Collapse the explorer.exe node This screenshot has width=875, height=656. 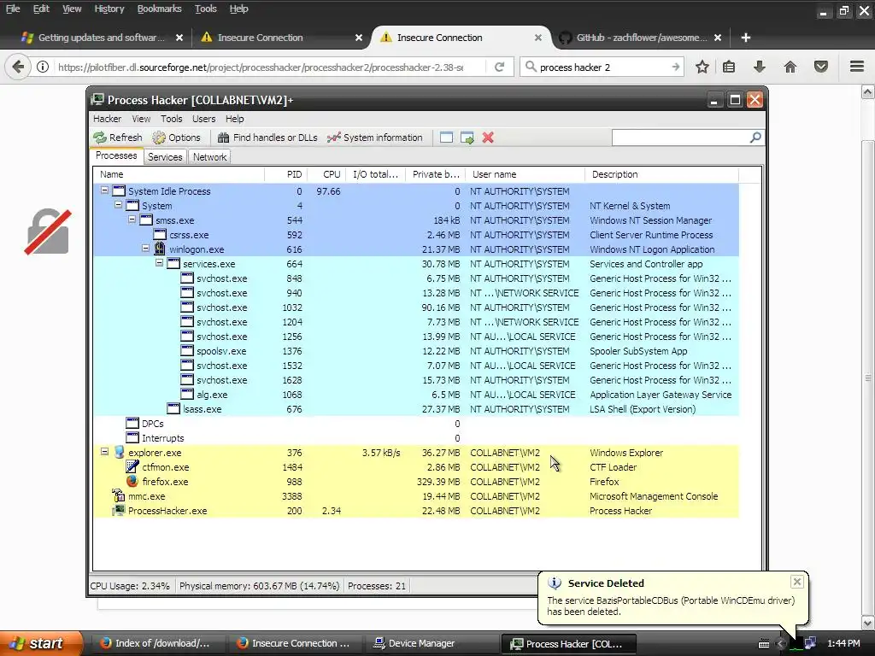[104, 451]
